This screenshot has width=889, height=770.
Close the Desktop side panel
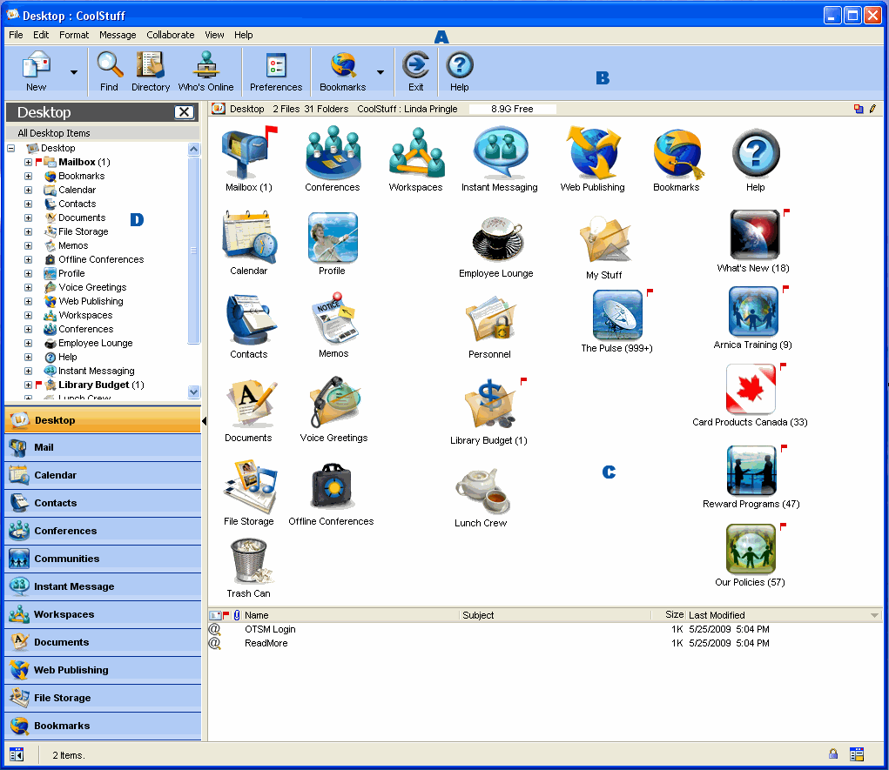[184, 112]
